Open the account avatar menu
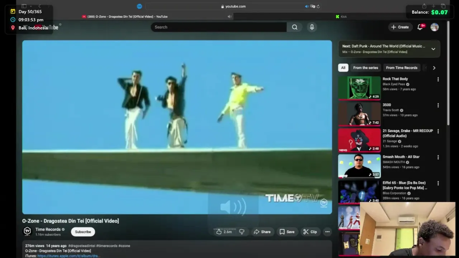This screenshot has width=459, height=258. click(x=435, y=27)
